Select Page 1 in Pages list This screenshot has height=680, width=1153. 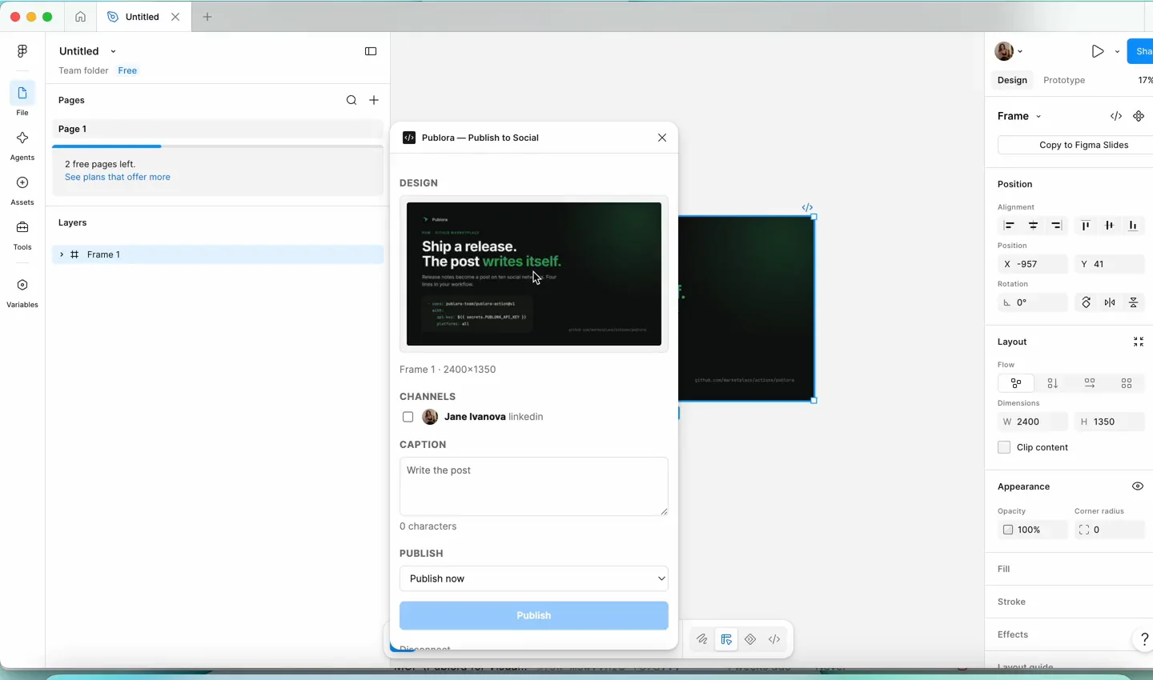point(218,129)
